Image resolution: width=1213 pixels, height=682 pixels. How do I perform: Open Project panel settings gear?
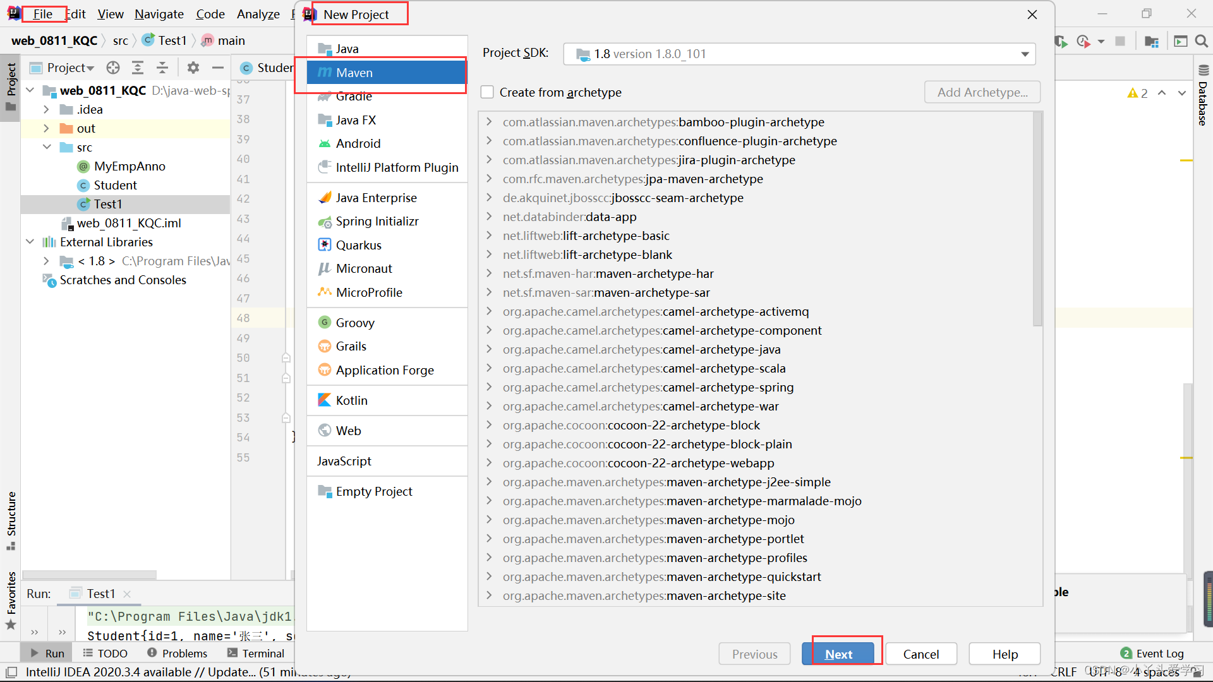(x=193, y=68)
